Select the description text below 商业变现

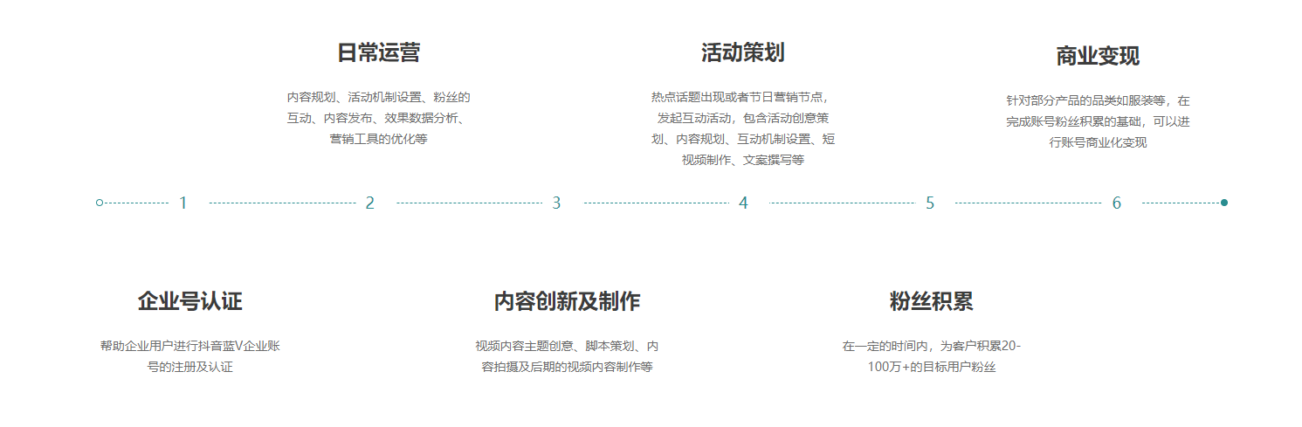[1098, 121]
